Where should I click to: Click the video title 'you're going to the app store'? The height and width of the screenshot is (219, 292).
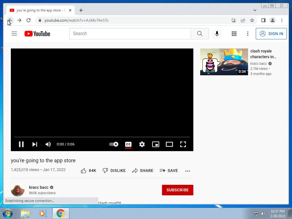(43, 161)
